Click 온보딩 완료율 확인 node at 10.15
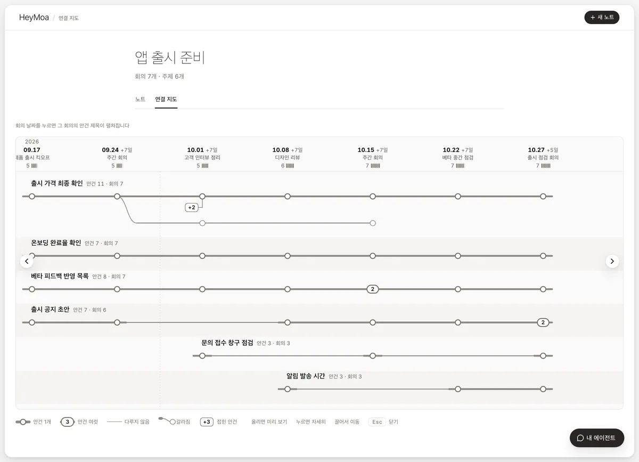This screenshot has height=462, width=639. (373, 256)
